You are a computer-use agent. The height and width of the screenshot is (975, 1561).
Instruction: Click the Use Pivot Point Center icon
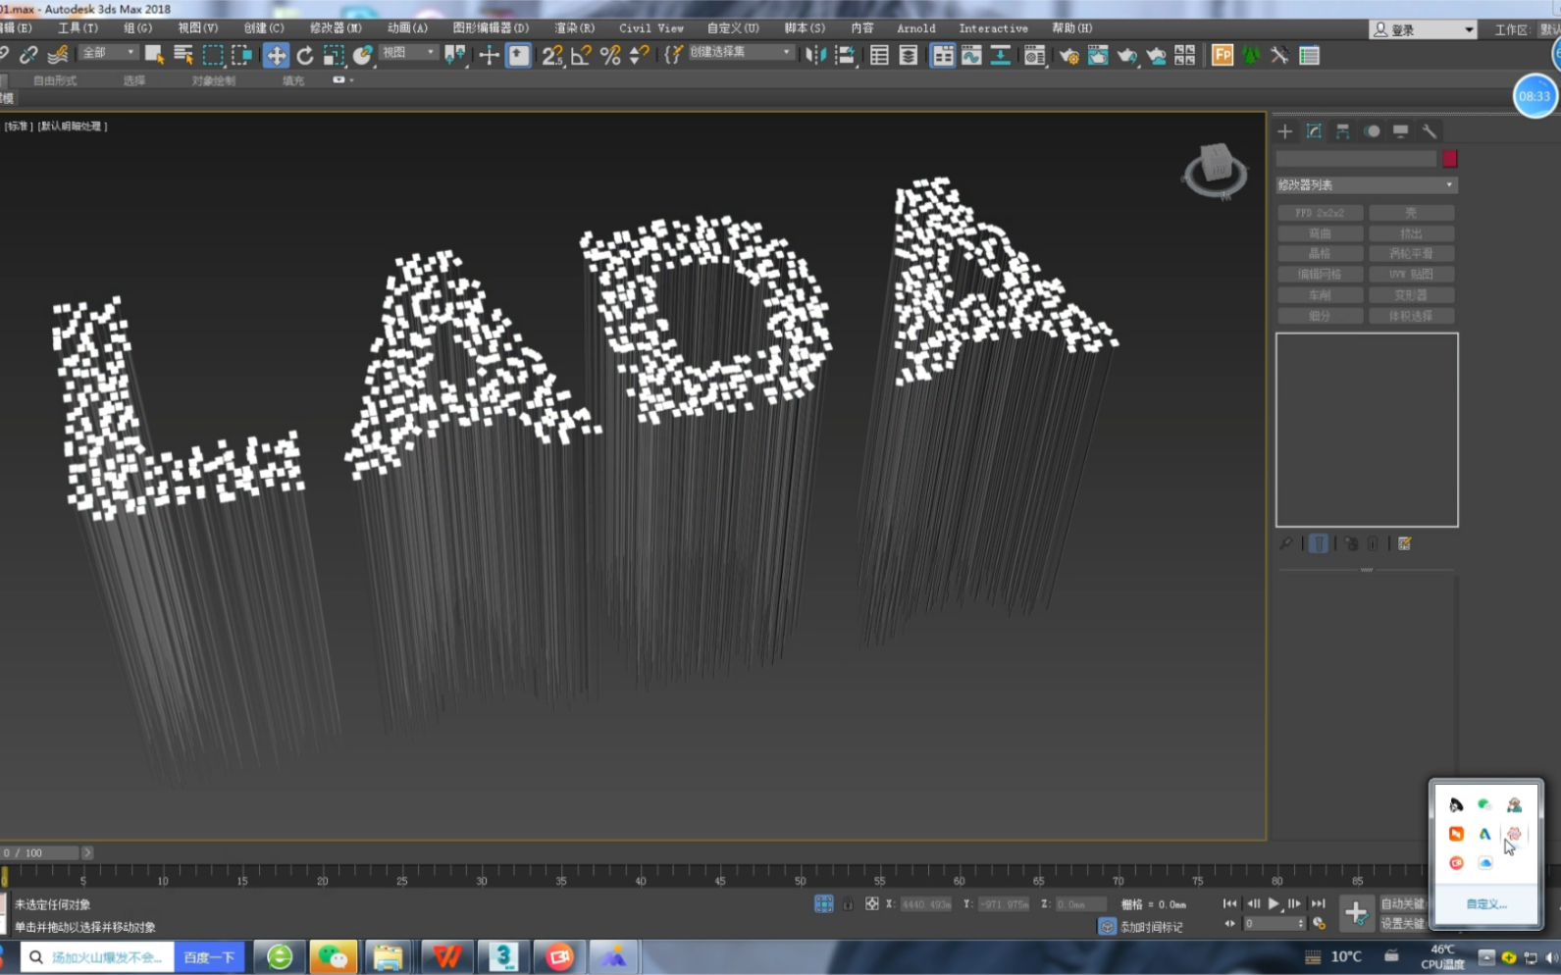coord(455,55)
